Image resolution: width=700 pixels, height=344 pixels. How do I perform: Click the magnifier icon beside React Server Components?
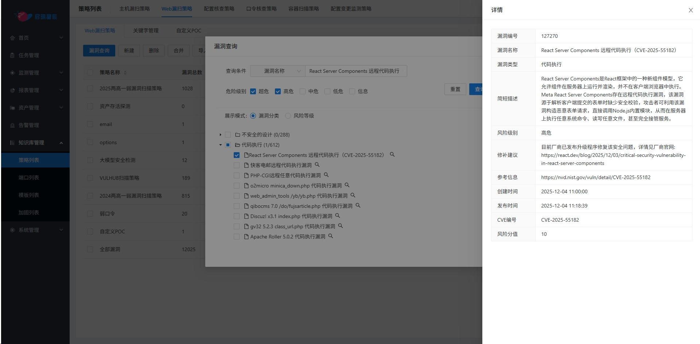point(392,155)
